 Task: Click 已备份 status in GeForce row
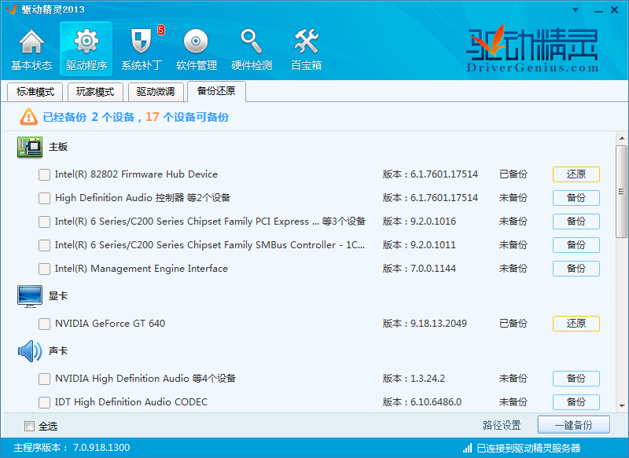[513, 324]
